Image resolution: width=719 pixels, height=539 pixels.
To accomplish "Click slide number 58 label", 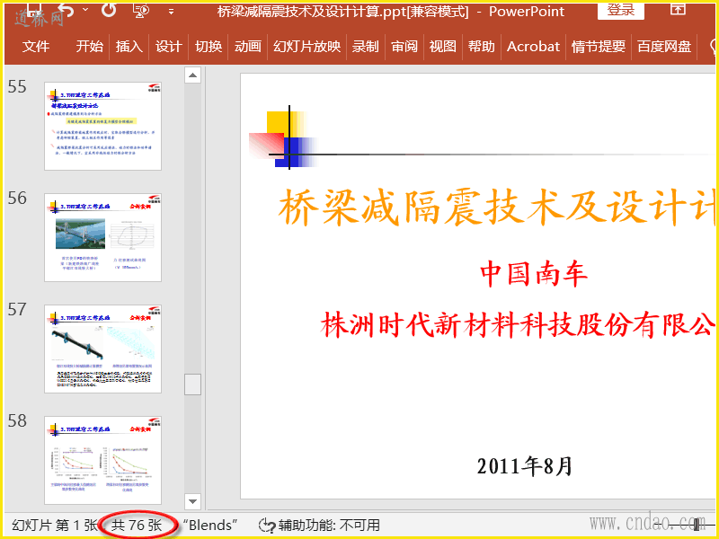I will (17, 420).
